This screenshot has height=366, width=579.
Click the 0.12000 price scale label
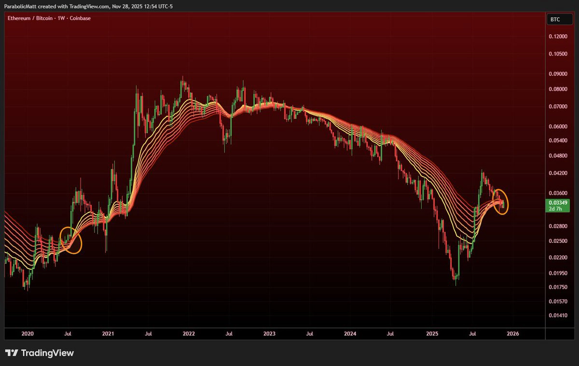[x=557, y=37]
